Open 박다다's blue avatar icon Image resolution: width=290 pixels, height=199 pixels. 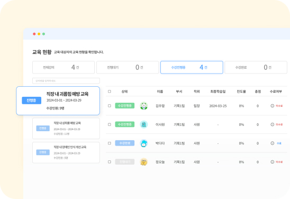(x=144, y=143)
